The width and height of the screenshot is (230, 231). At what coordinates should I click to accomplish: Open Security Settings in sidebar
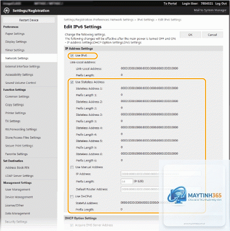click(16, 222)
